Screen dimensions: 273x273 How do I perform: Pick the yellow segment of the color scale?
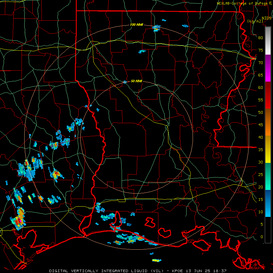268,149
